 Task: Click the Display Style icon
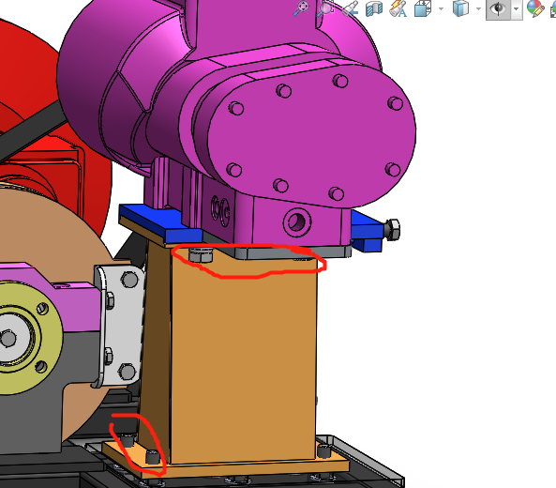pos(460,8)
